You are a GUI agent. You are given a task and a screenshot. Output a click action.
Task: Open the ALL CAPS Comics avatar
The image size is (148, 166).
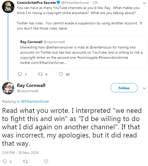click(8, 7)
